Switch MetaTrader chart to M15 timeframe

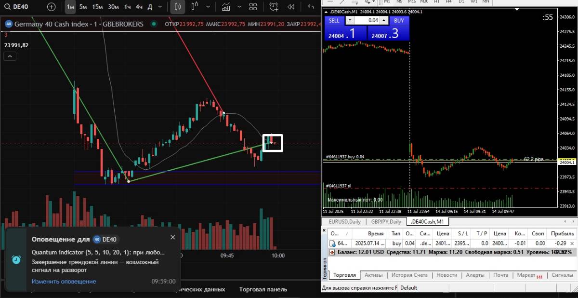pos(412,1)
